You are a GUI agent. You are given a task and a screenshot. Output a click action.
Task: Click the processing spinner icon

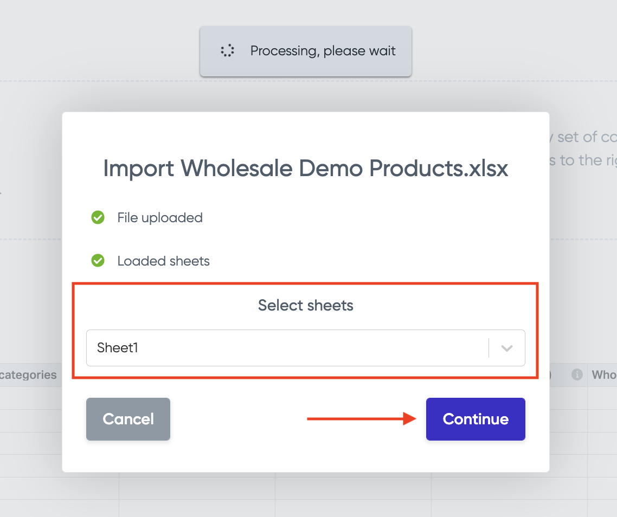[x=227, y=50]
